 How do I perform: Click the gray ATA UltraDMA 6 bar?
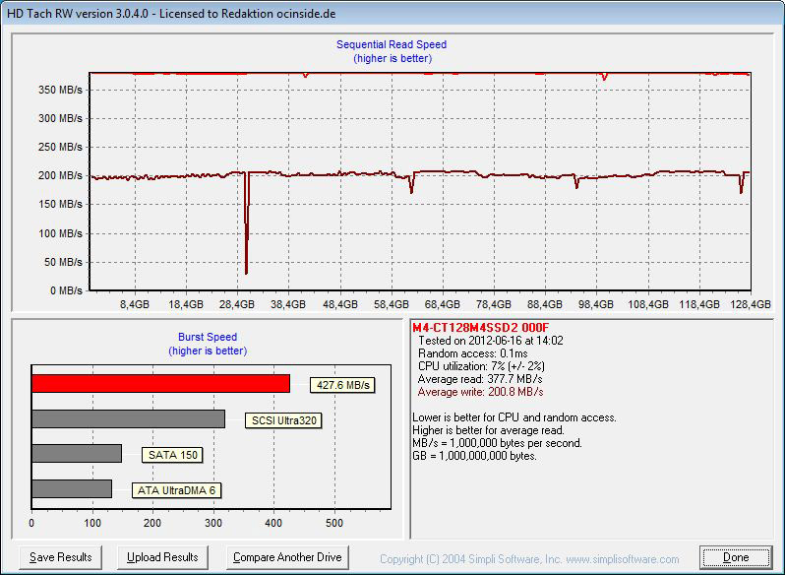[x=72, y=488]
